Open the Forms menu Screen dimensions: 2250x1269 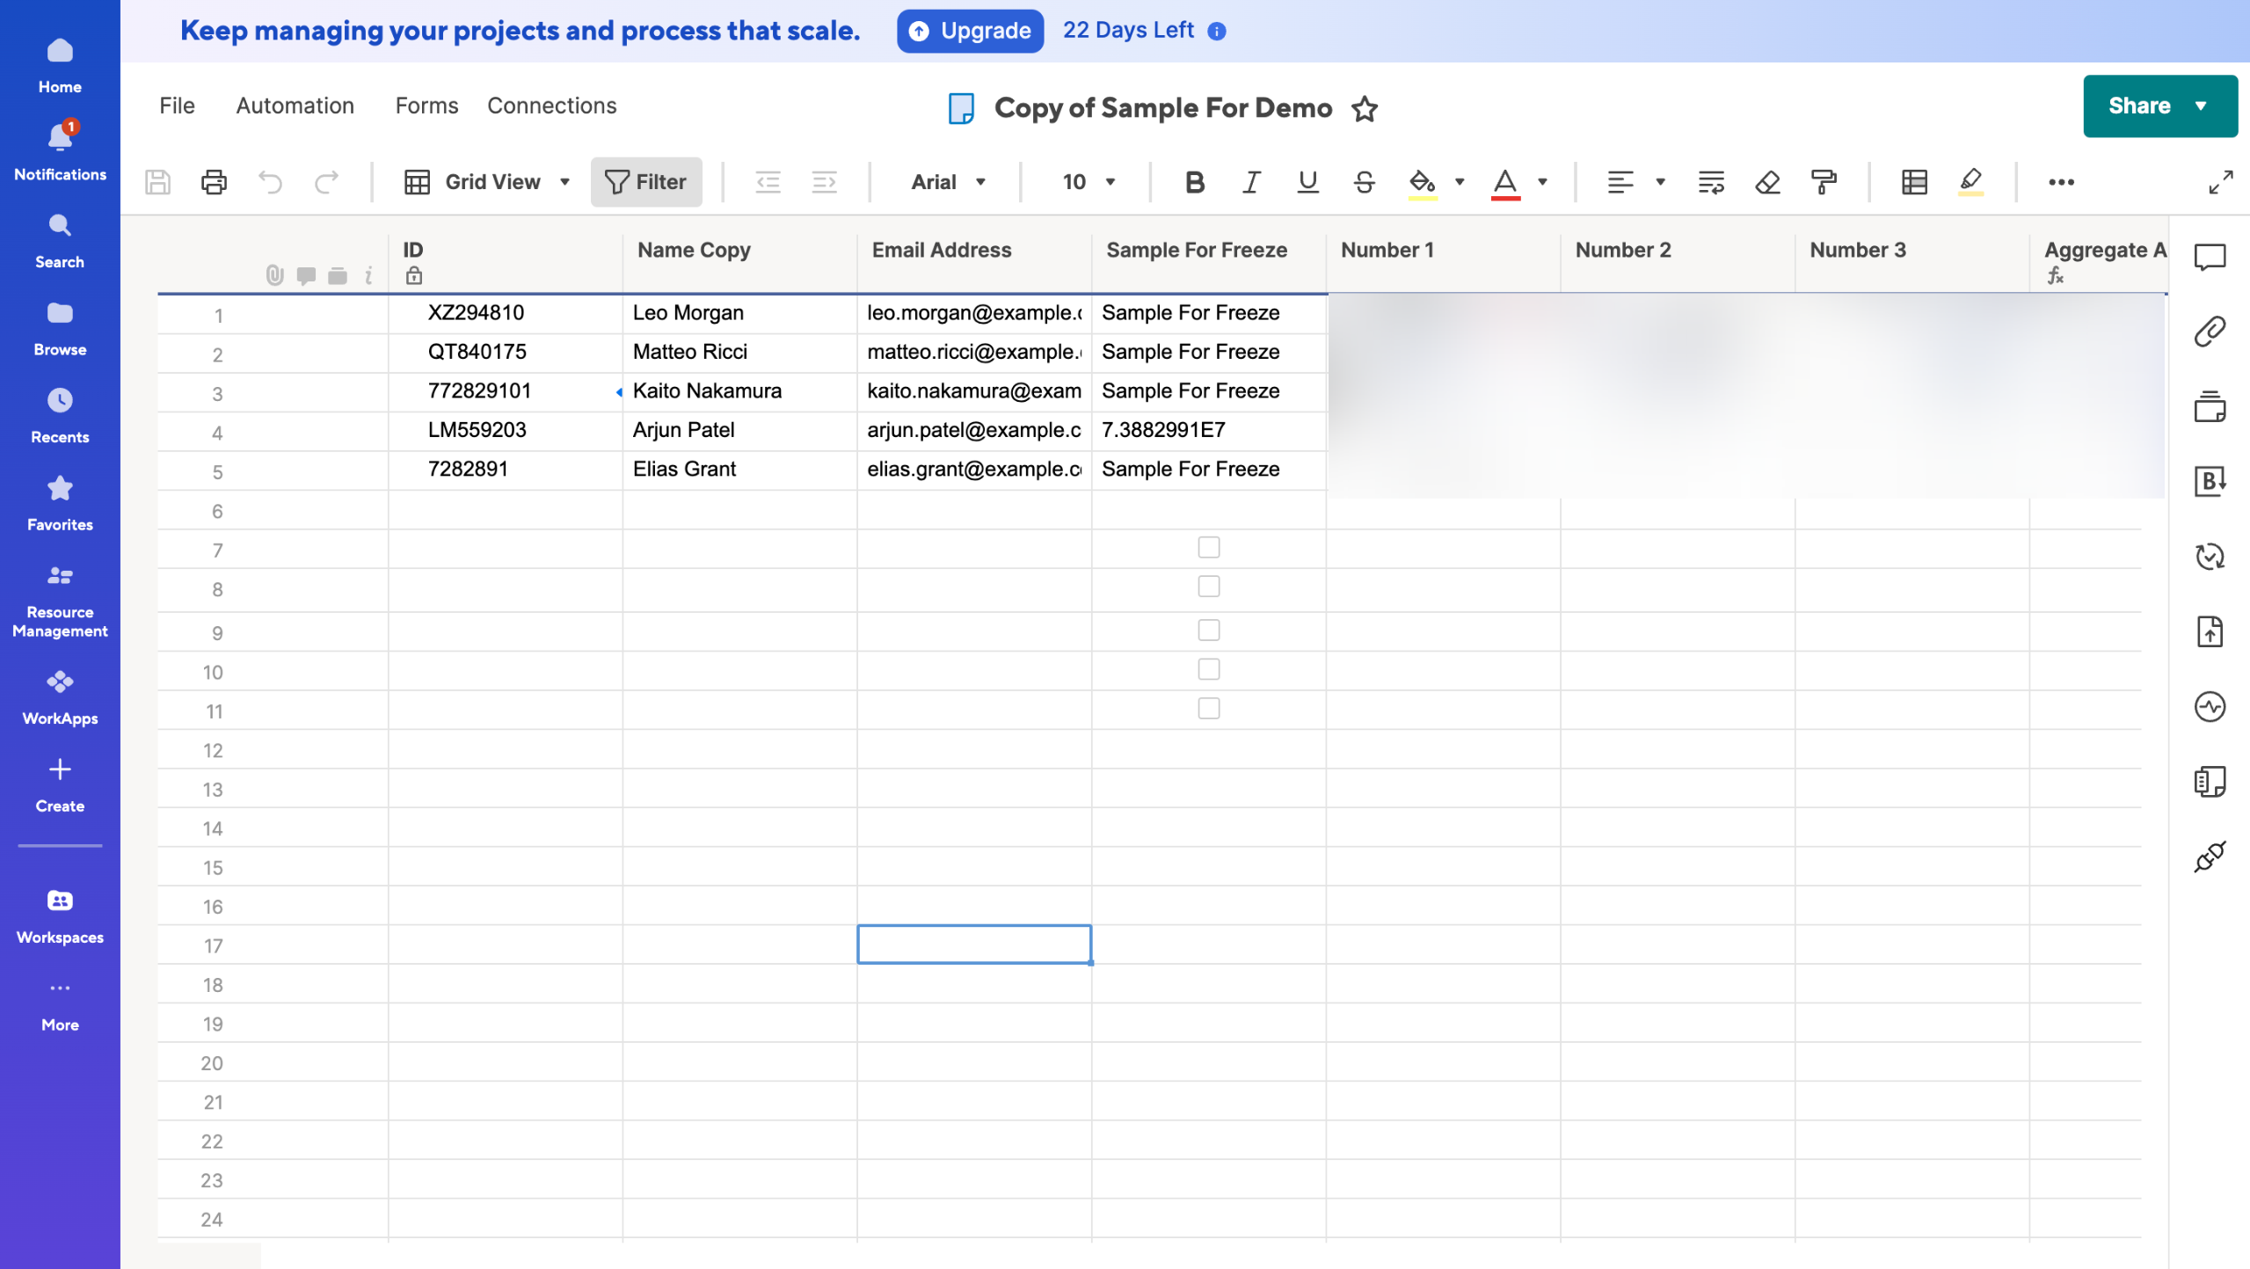pos(426,106)
